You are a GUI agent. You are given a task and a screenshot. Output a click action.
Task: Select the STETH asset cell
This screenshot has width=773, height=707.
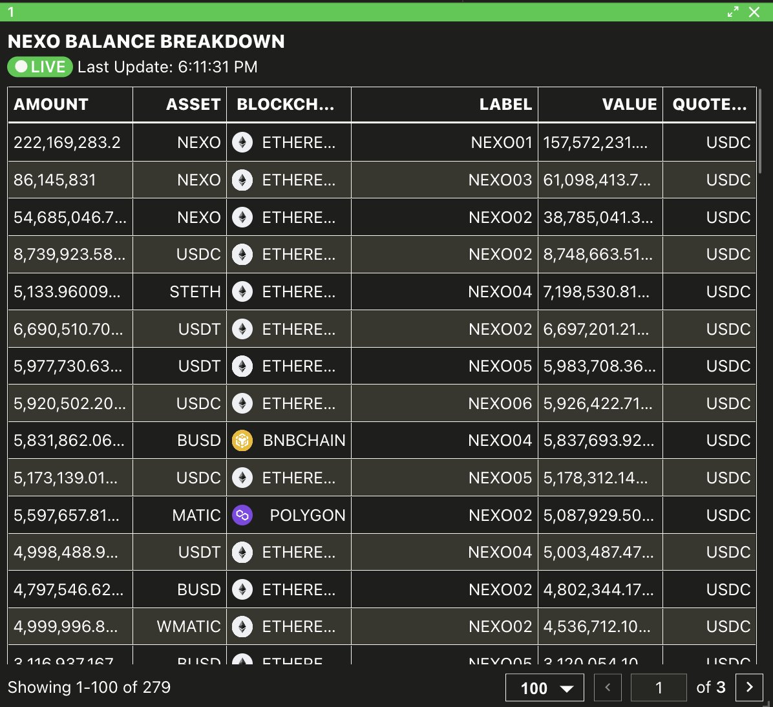(180, 292)
